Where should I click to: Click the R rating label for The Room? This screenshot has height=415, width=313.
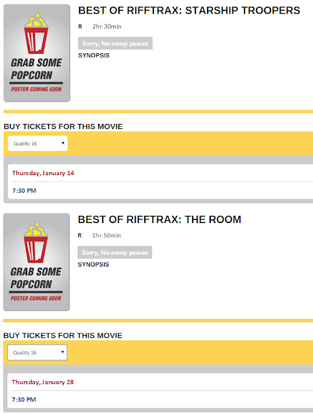tap(80, 235)
